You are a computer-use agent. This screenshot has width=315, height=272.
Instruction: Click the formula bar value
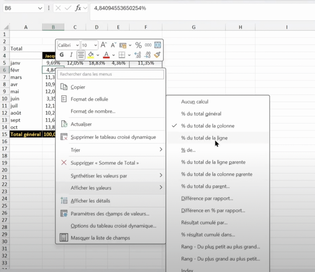(120, 8)
